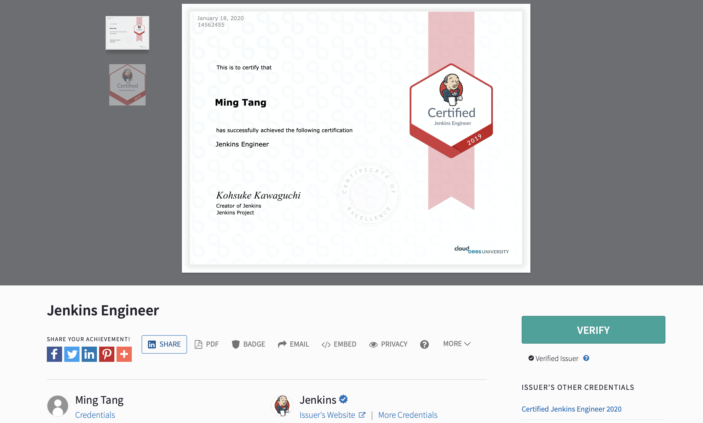Share on Pinterest icon
This screenshot has height=423, width=703.
107,354
